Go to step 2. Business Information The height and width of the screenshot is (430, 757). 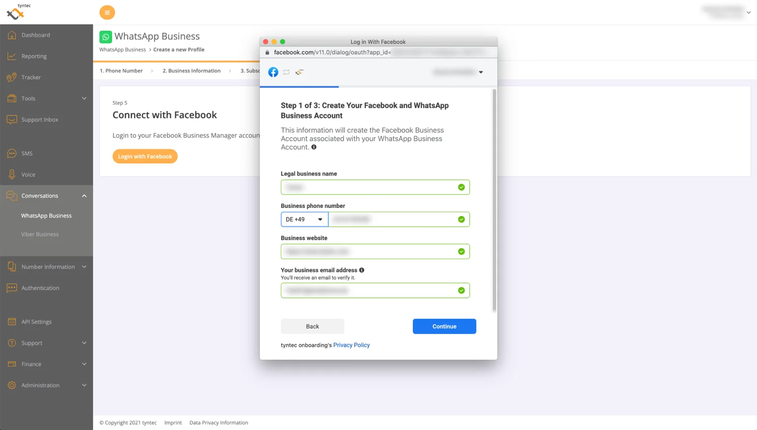click(x=191, y=71)
